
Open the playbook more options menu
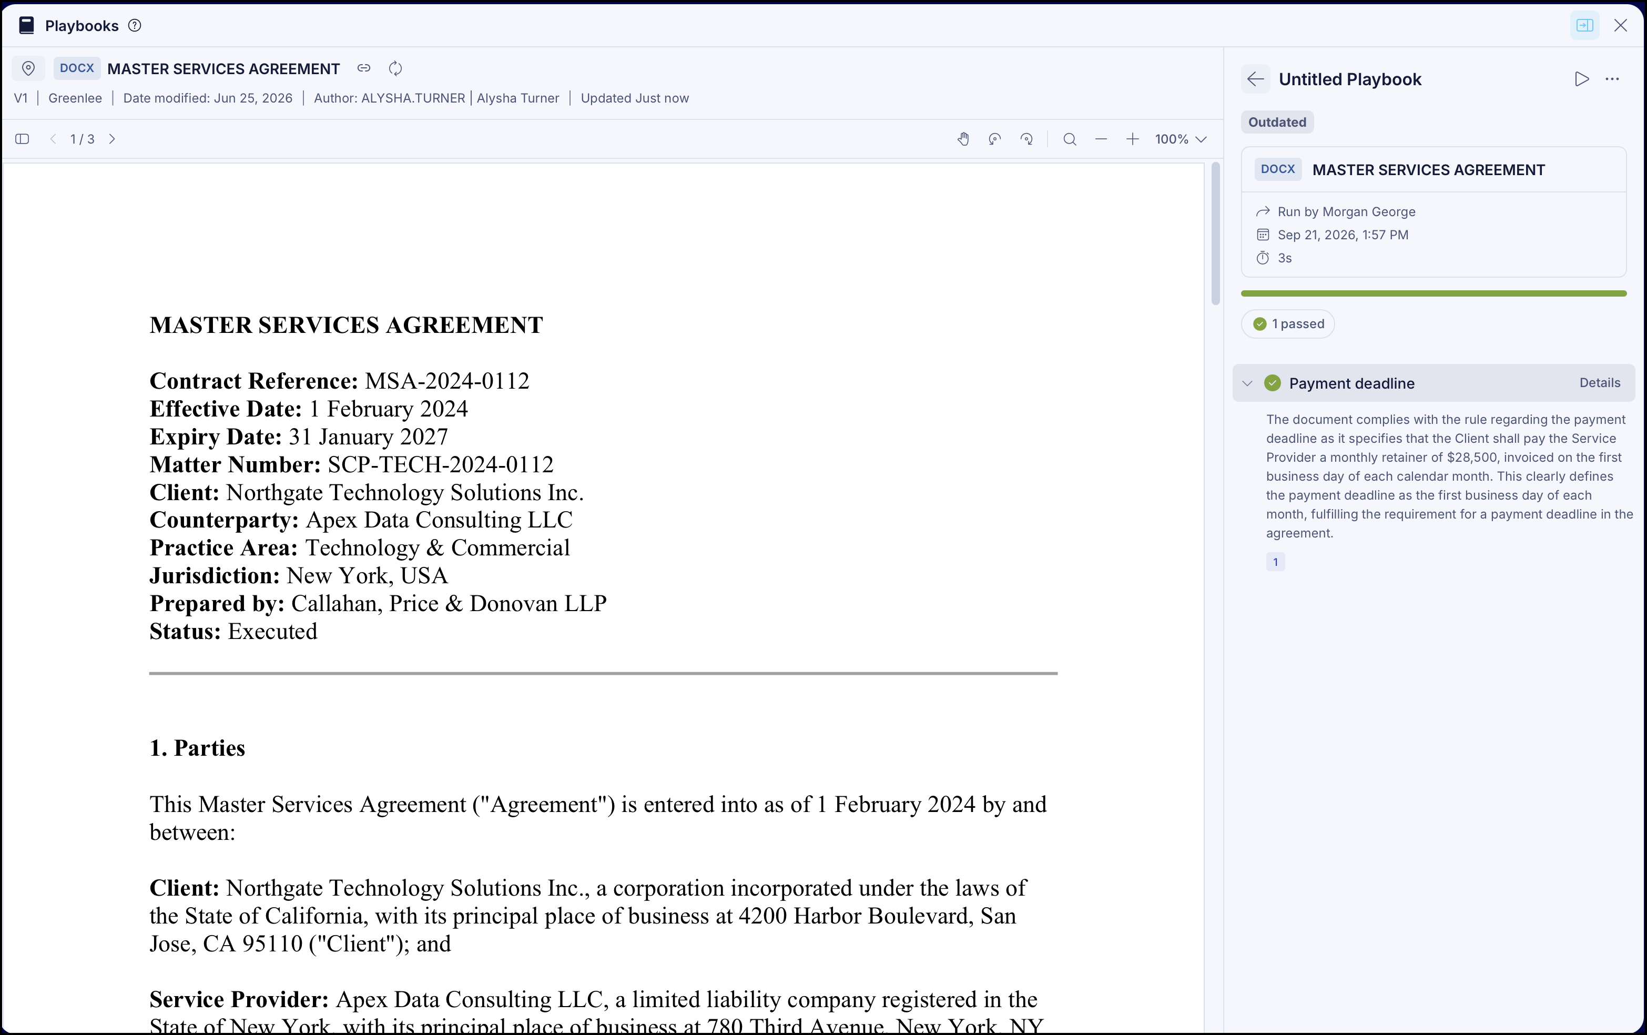(x=1612, y=79)
